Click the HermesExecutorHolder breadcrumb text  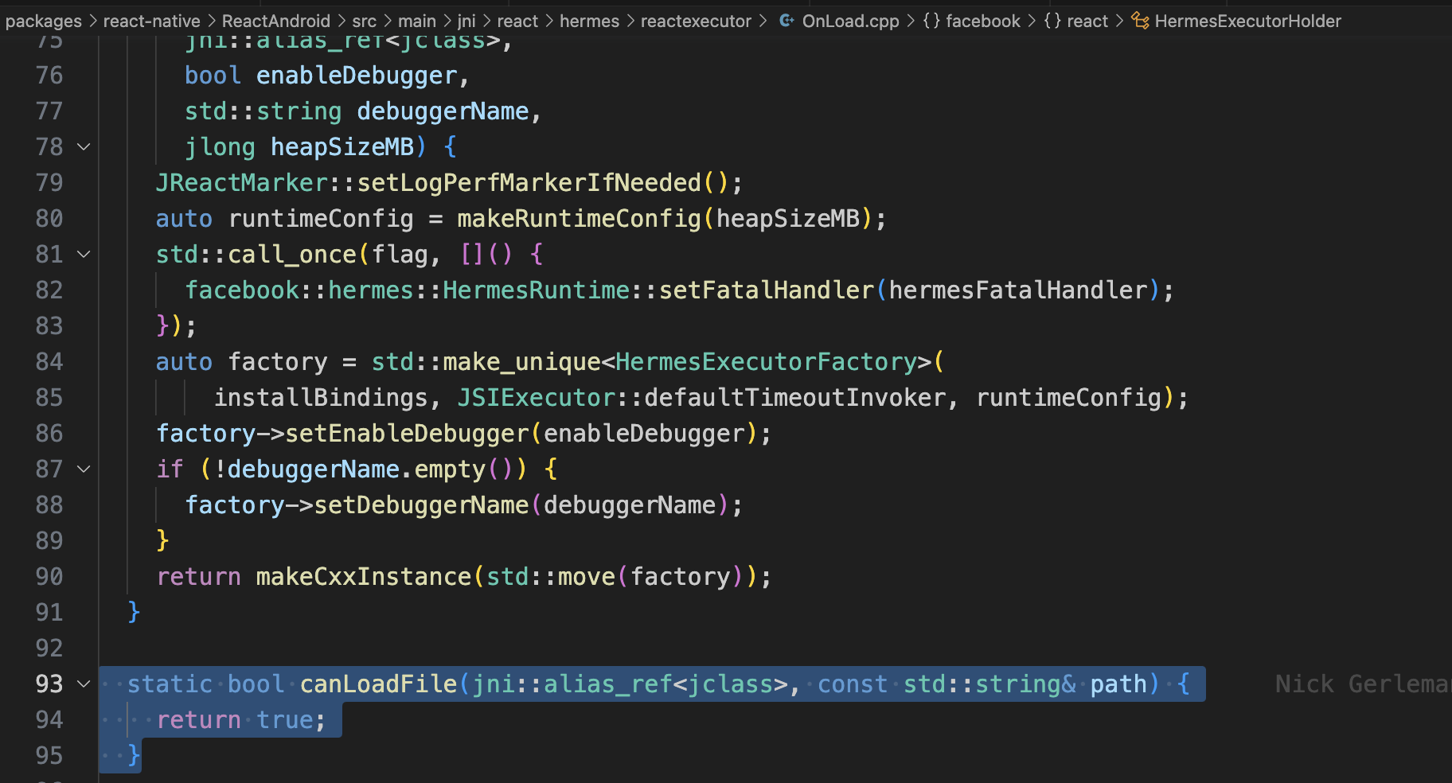[x=1246, y=21]
